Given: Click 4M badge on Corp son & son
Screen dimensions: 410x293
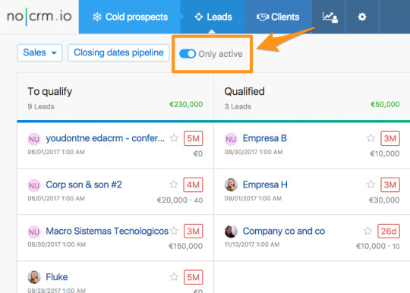Looking at the screenshot, I should (x=194, y=184).
